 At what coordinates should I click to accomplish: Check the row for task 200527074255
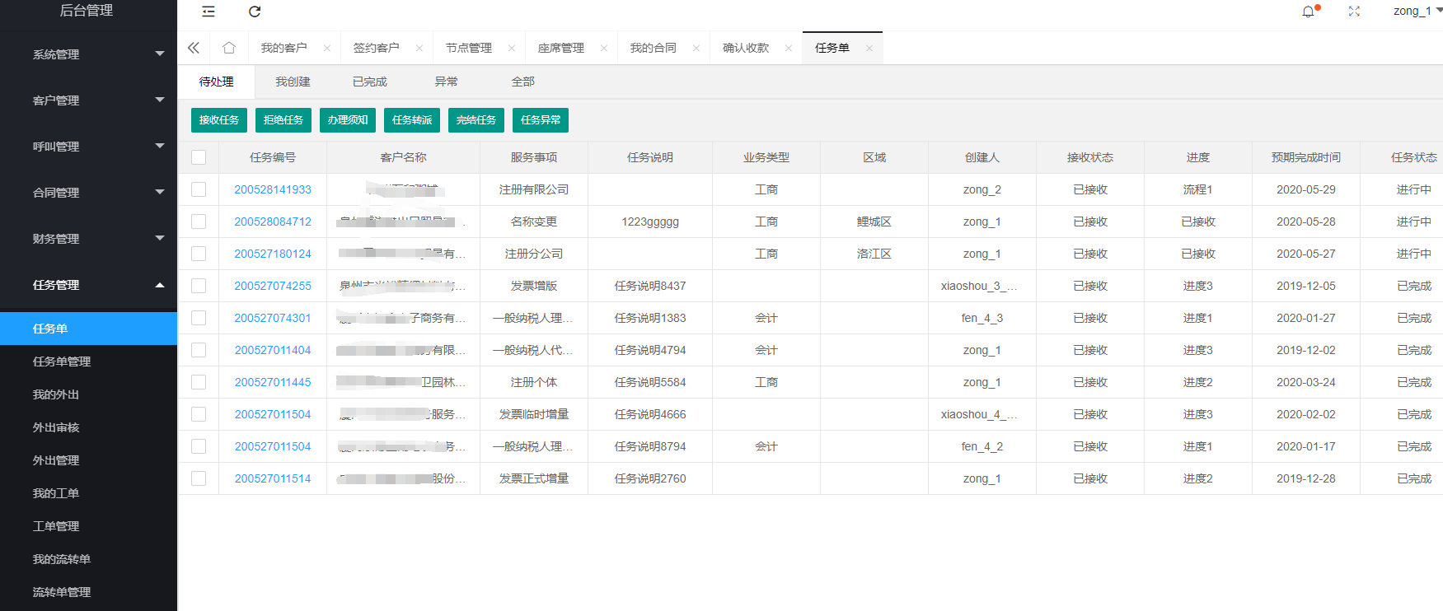[199, 286]
